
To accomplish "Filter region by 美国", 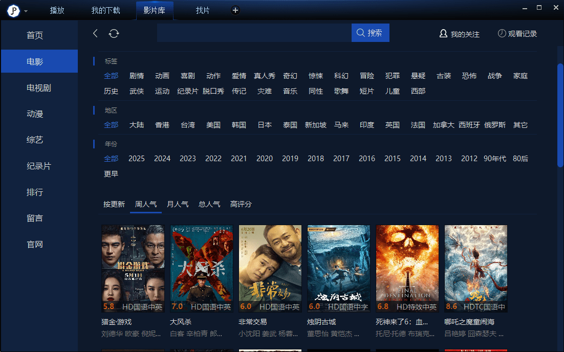I will point(213,125).
